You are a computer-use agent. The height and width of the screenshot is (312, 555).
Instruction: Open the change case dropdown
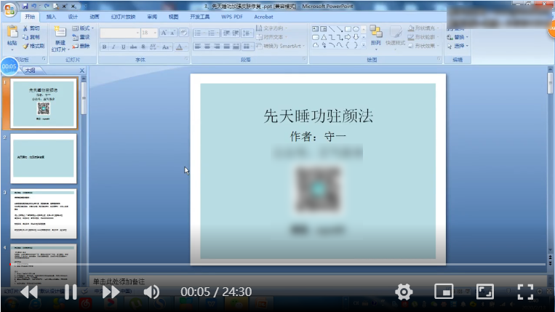point(166,47)
